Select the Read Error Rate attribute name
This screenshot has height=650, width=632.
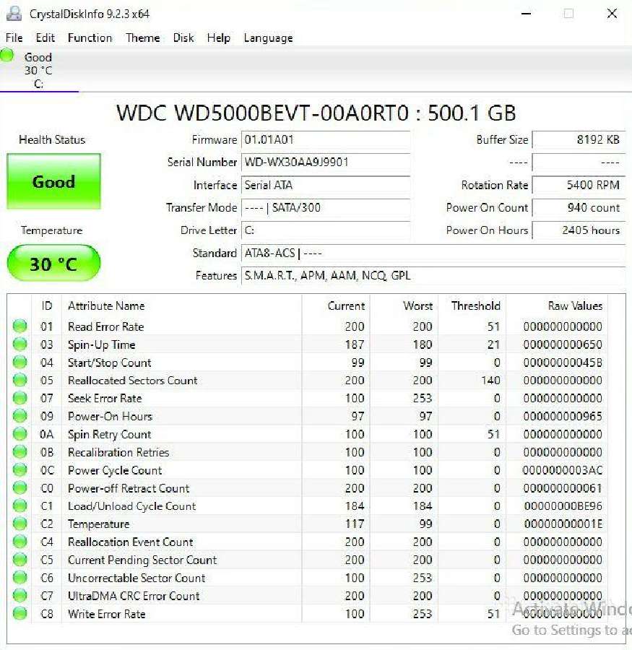(x=105, y=326)
